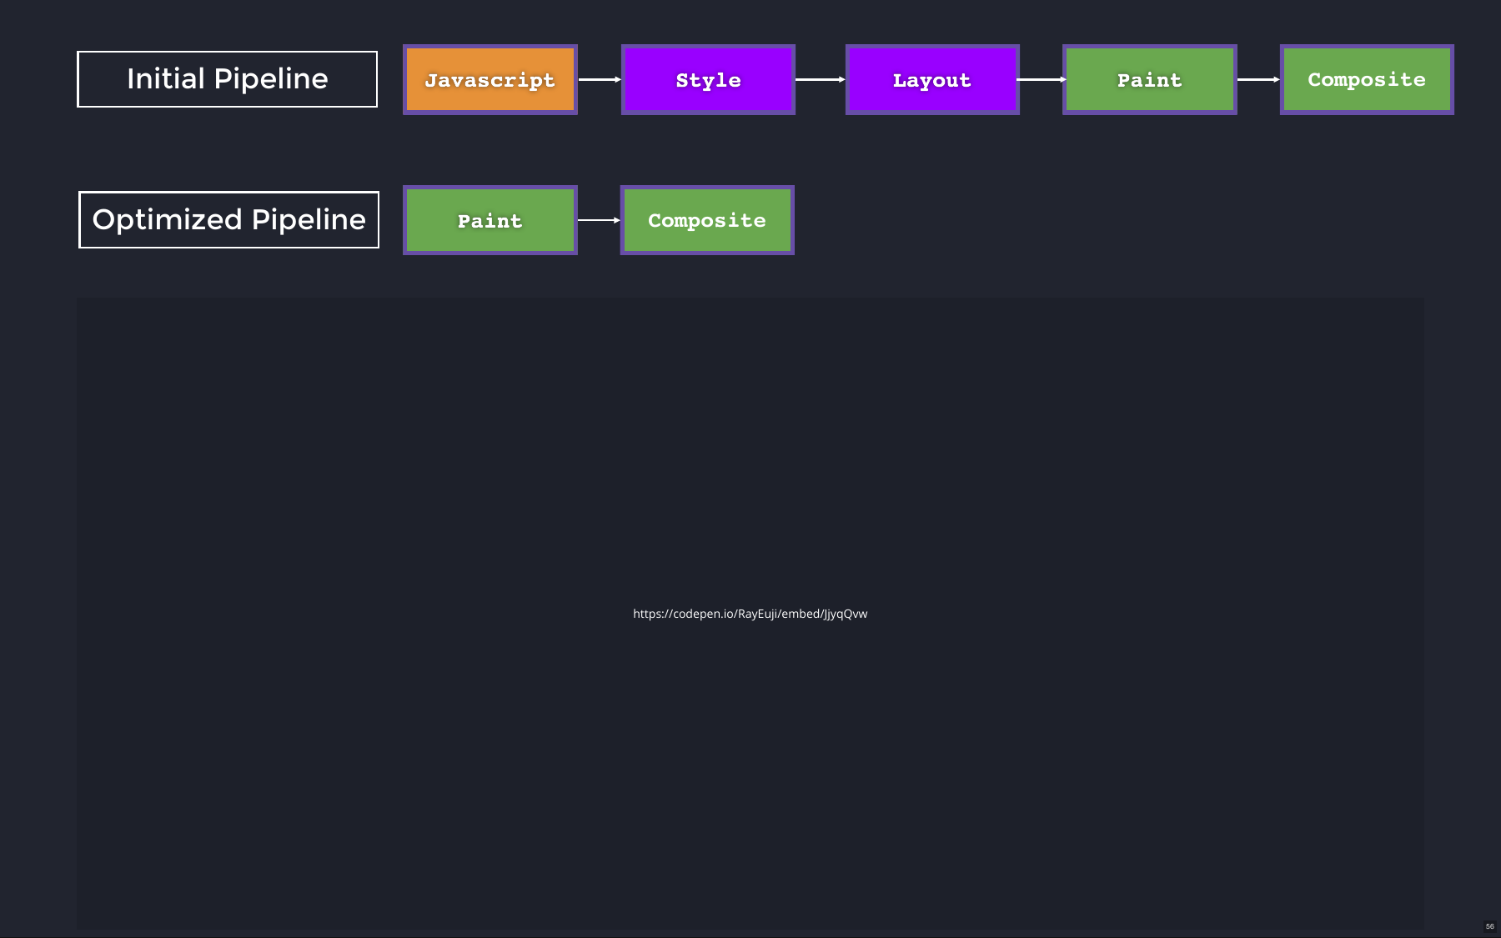Click the Optimized Pipeline title label
Screen dimensions: 1501x938
[228, 220]
